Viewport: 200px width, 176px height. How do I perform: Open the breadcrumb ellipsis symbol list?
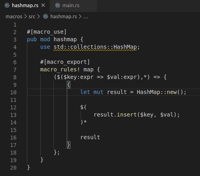[86, 17]
